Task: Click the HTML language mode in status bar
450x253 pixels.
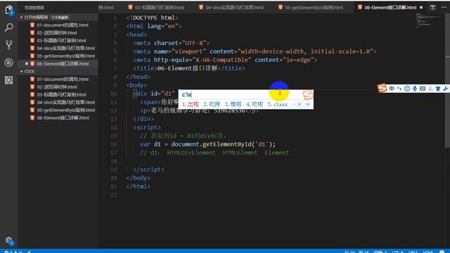Action: coord(428,252)
